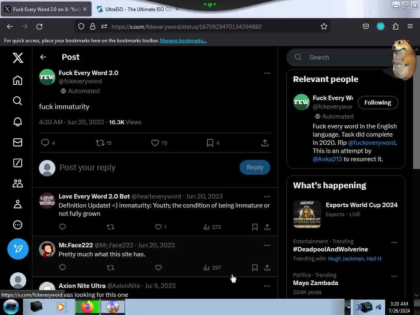
Task: Open #DeadpoolAndWolverine trend options
Action: click(x=394, y=243)
